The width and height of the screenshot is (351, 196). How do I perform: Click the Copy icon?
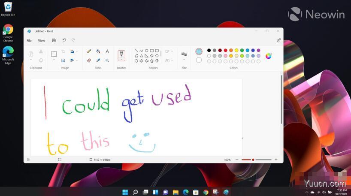click(41, 60)
